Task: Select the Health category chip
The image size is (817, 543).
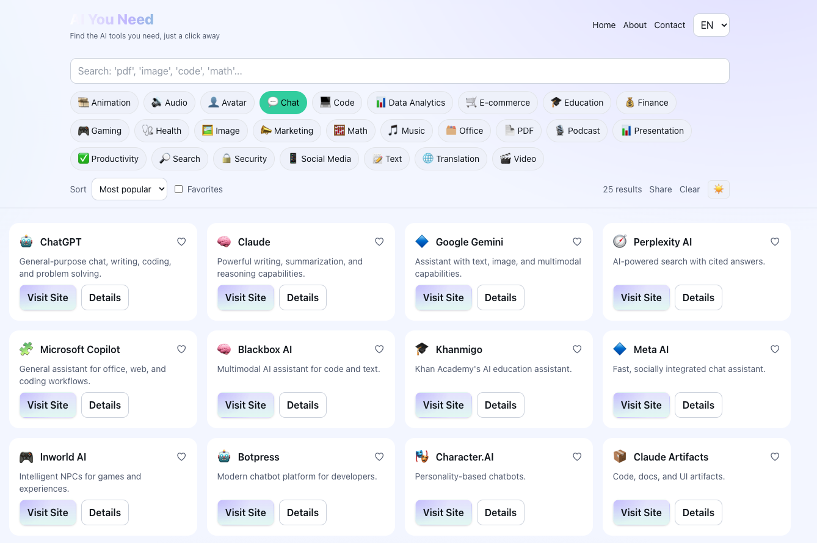Action: pos(162,131)
